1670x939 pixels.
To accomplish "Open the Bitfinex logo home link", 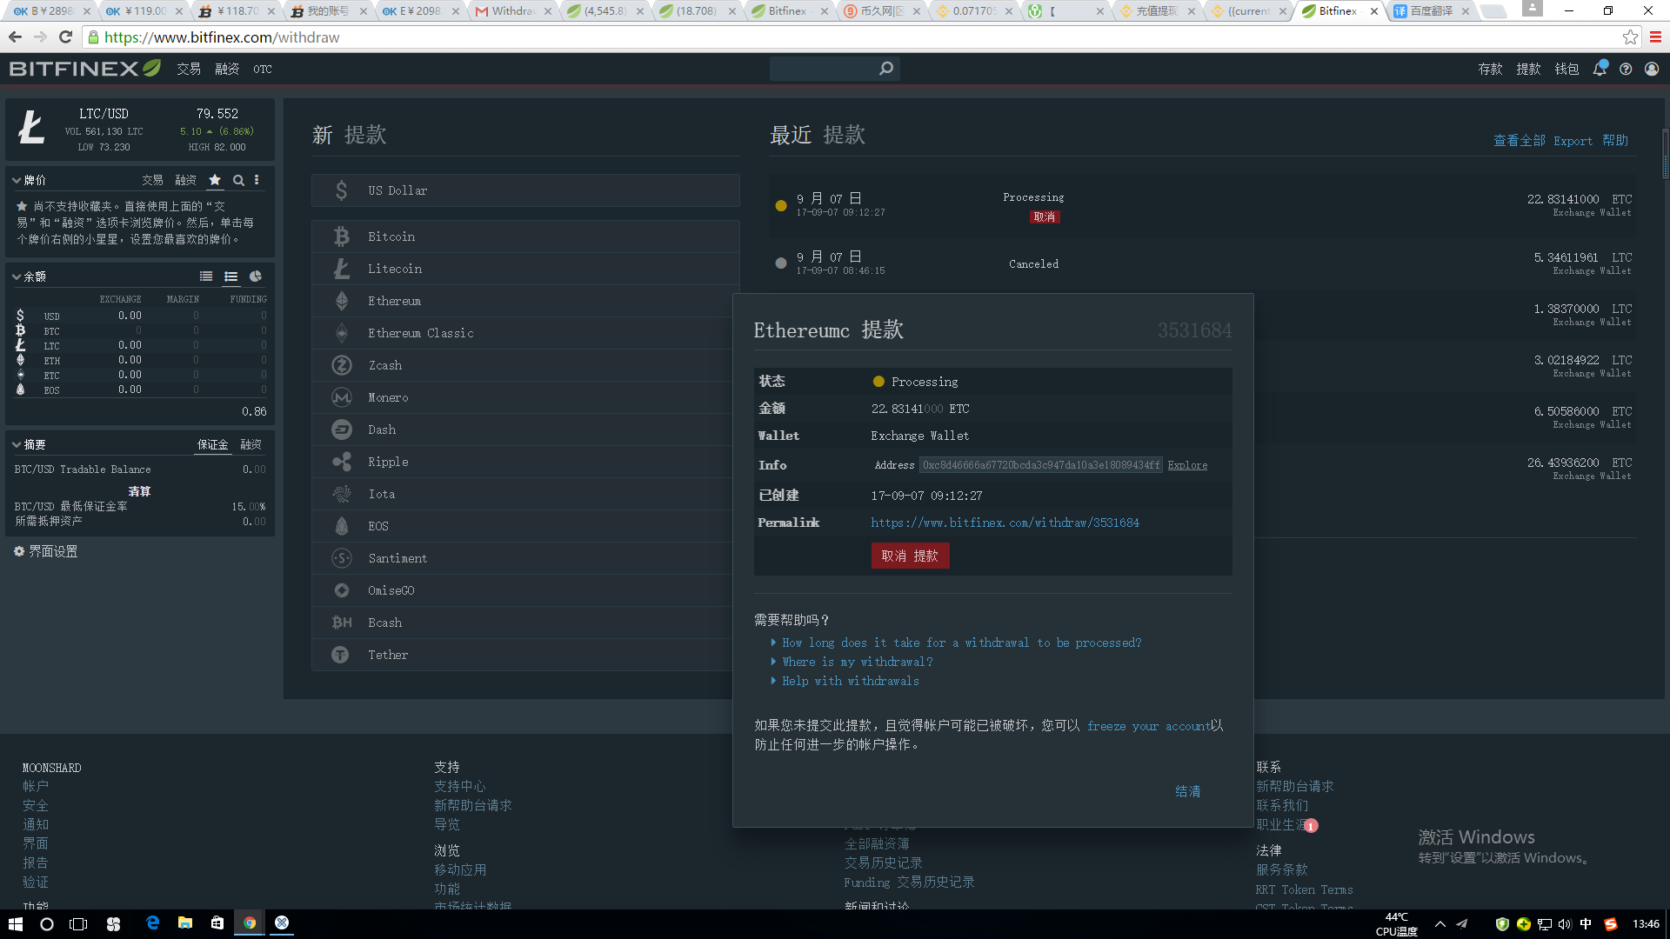I will 85,69.
